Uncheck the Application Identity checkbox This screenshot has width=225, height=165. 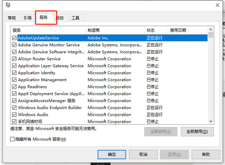point(14,73)
